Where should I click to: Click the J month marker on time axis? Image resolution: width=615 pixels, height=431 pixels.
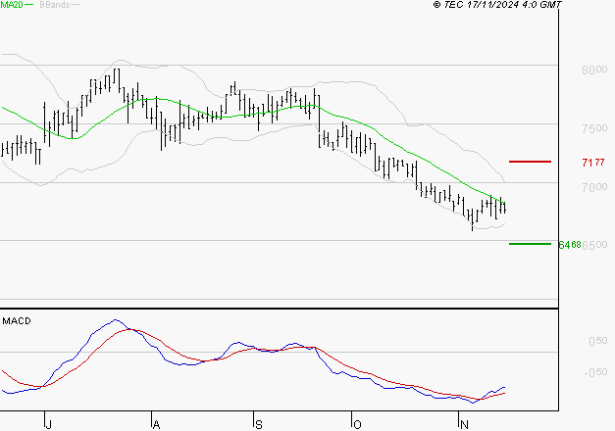(48, 423)
